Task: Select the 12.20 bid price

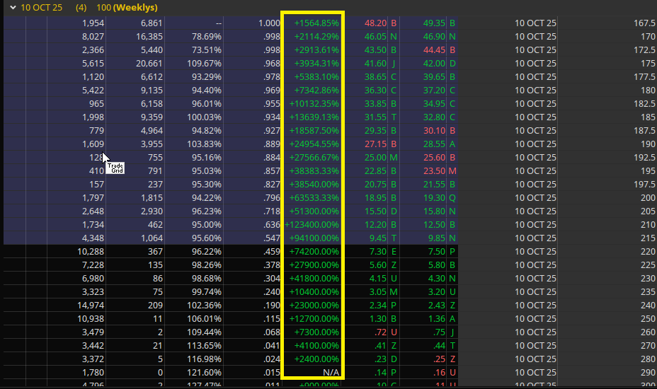Action: 375,224
